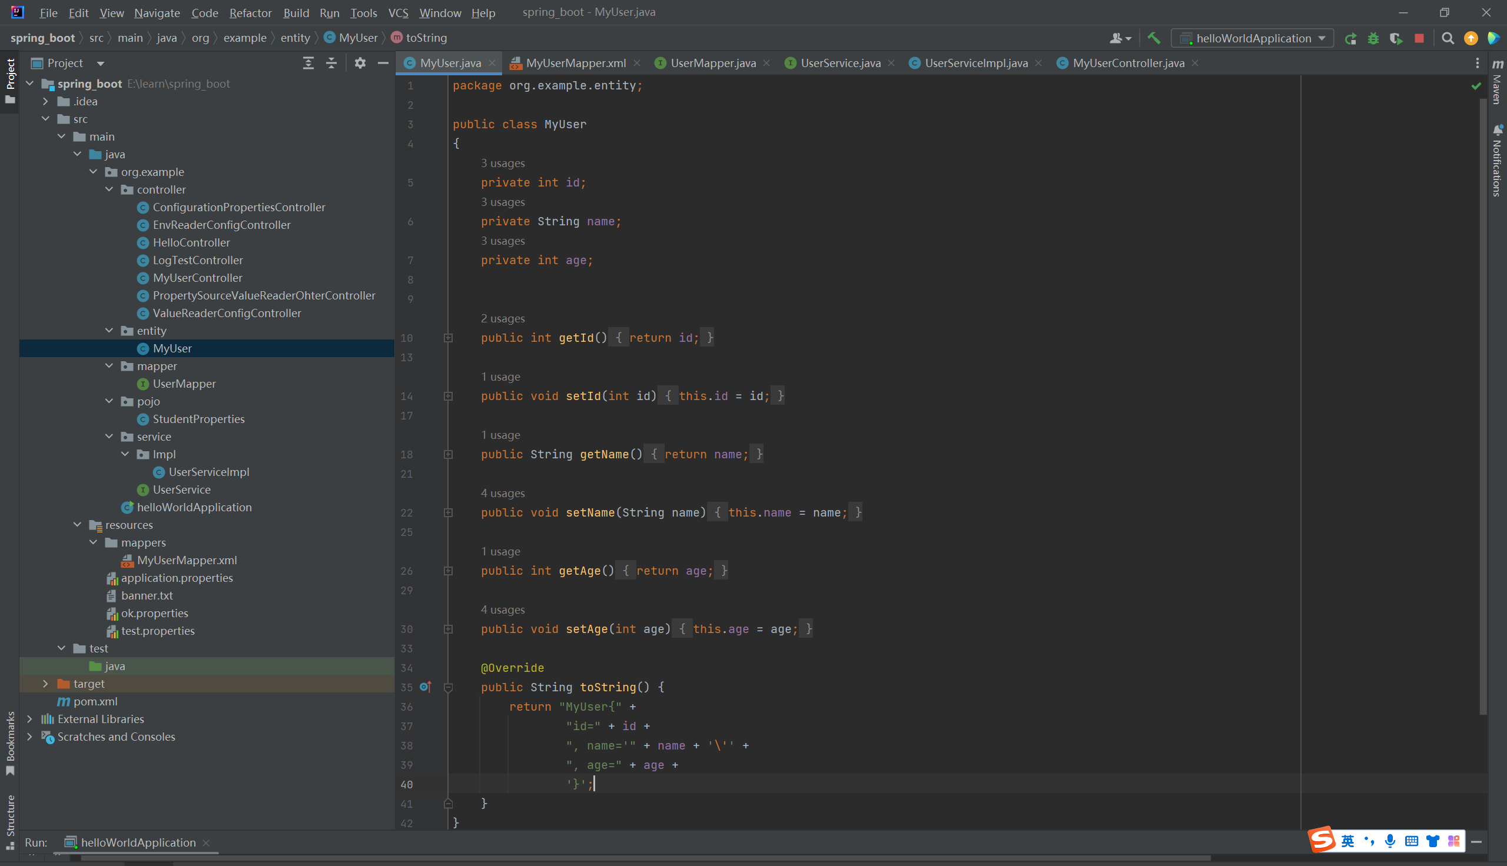The height and width of the screenshot is (866, 1507).
Task: Toggle the Structure tool window
Action: [x=10, y=821]
